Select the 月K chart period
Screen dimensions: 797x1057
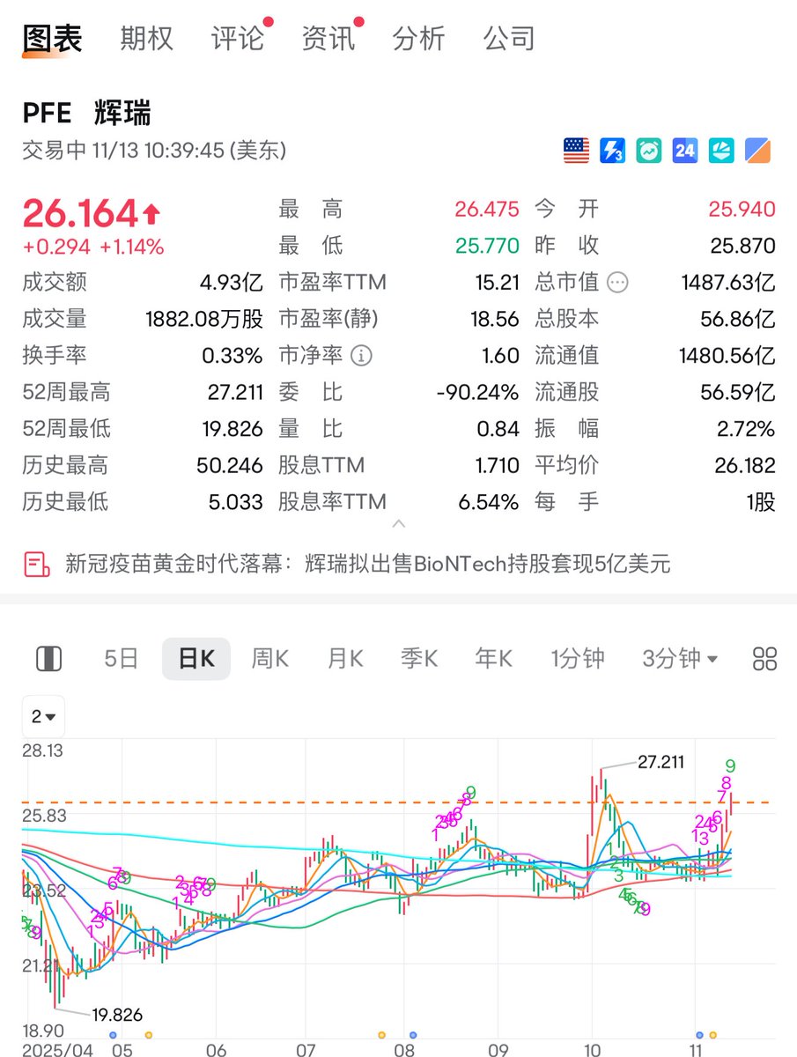pos(345,658)
